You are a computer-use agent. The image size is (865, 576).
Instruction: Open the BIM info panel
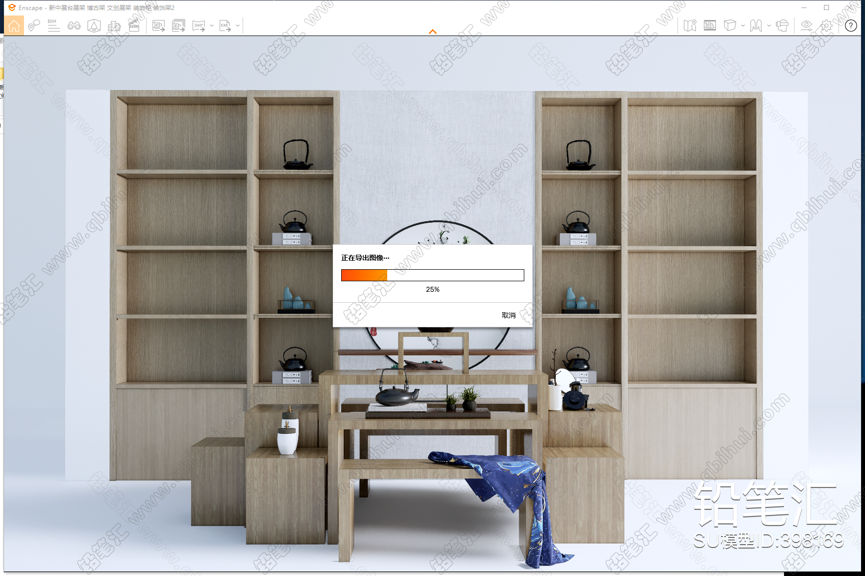(54, 26)
